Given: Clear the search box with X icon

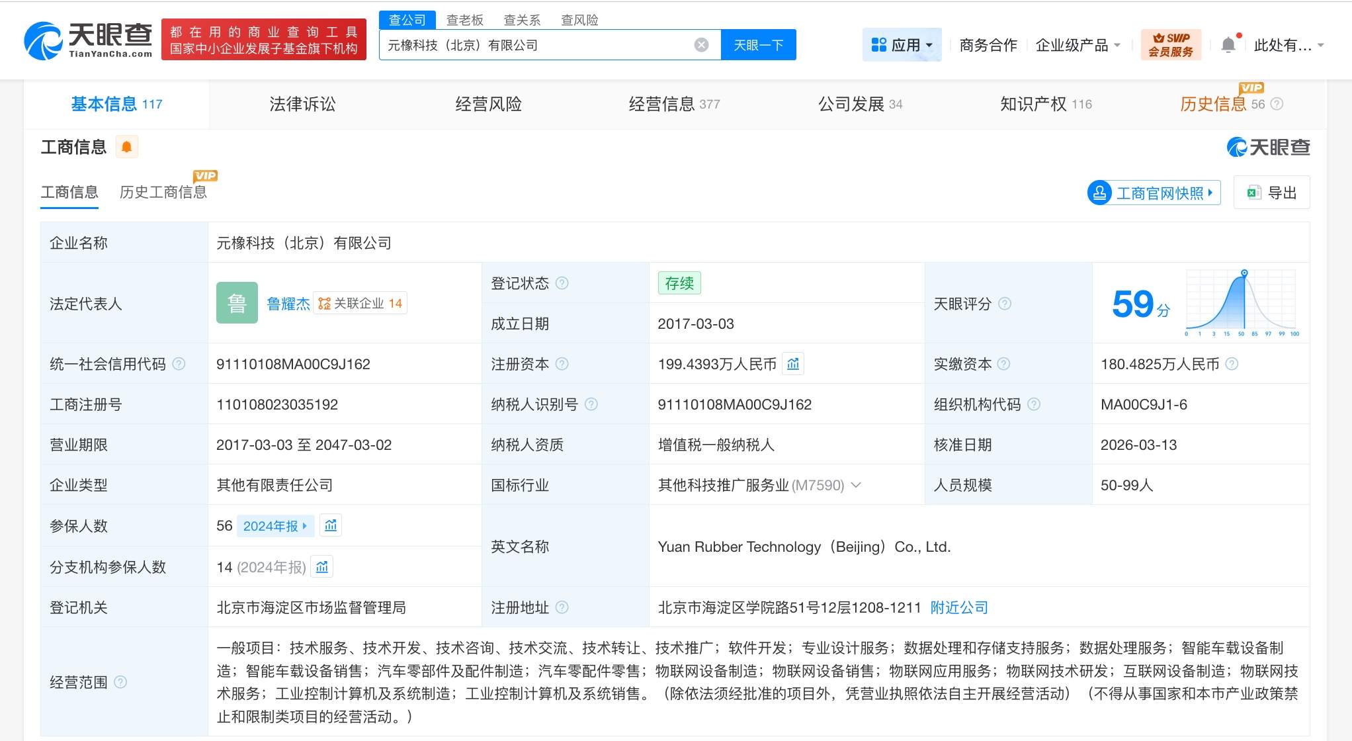Looking at the screenshot, I should (701, 45).
